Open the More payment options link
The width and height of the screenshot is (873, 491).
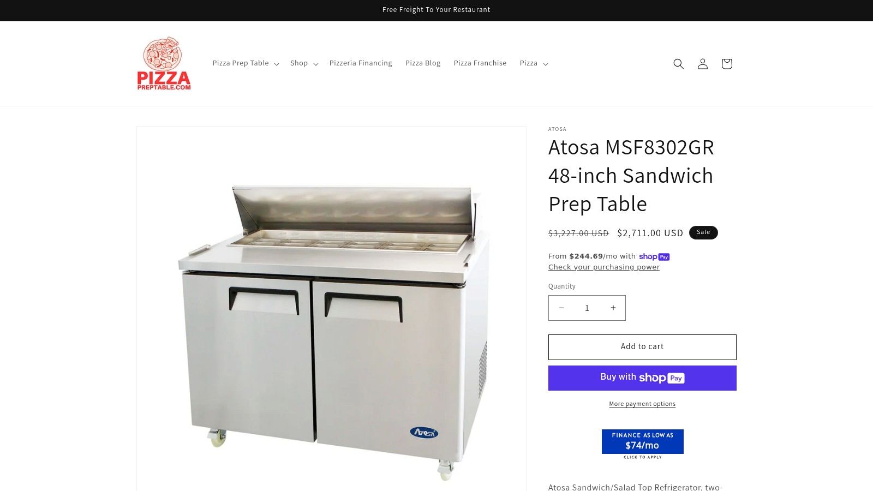[x=642, y=404]
